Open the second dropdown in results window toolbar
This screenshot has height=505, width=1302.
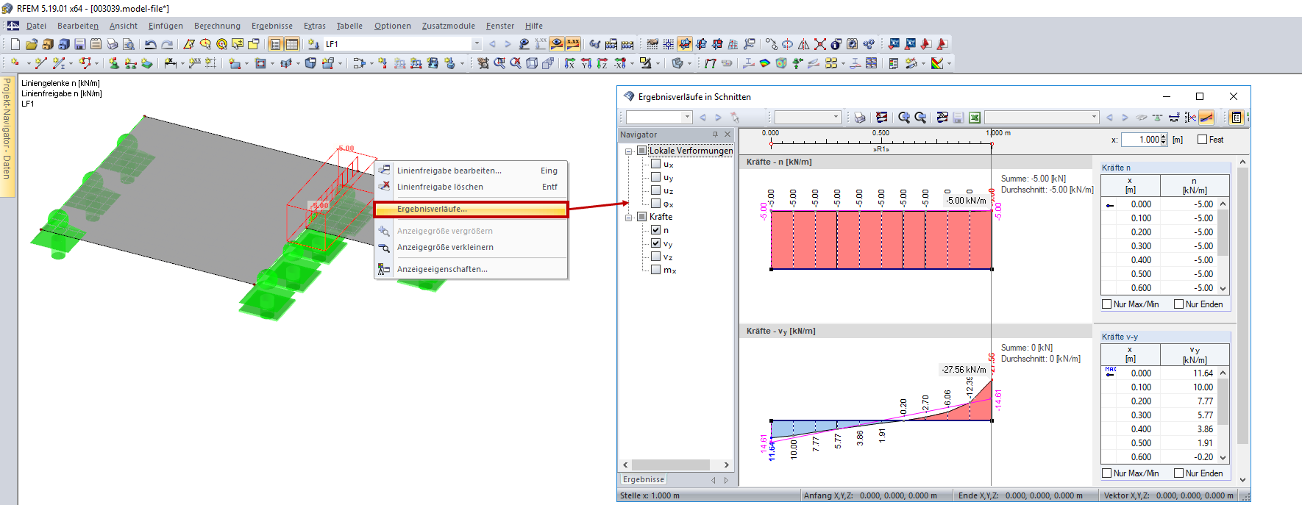[836, 118]
